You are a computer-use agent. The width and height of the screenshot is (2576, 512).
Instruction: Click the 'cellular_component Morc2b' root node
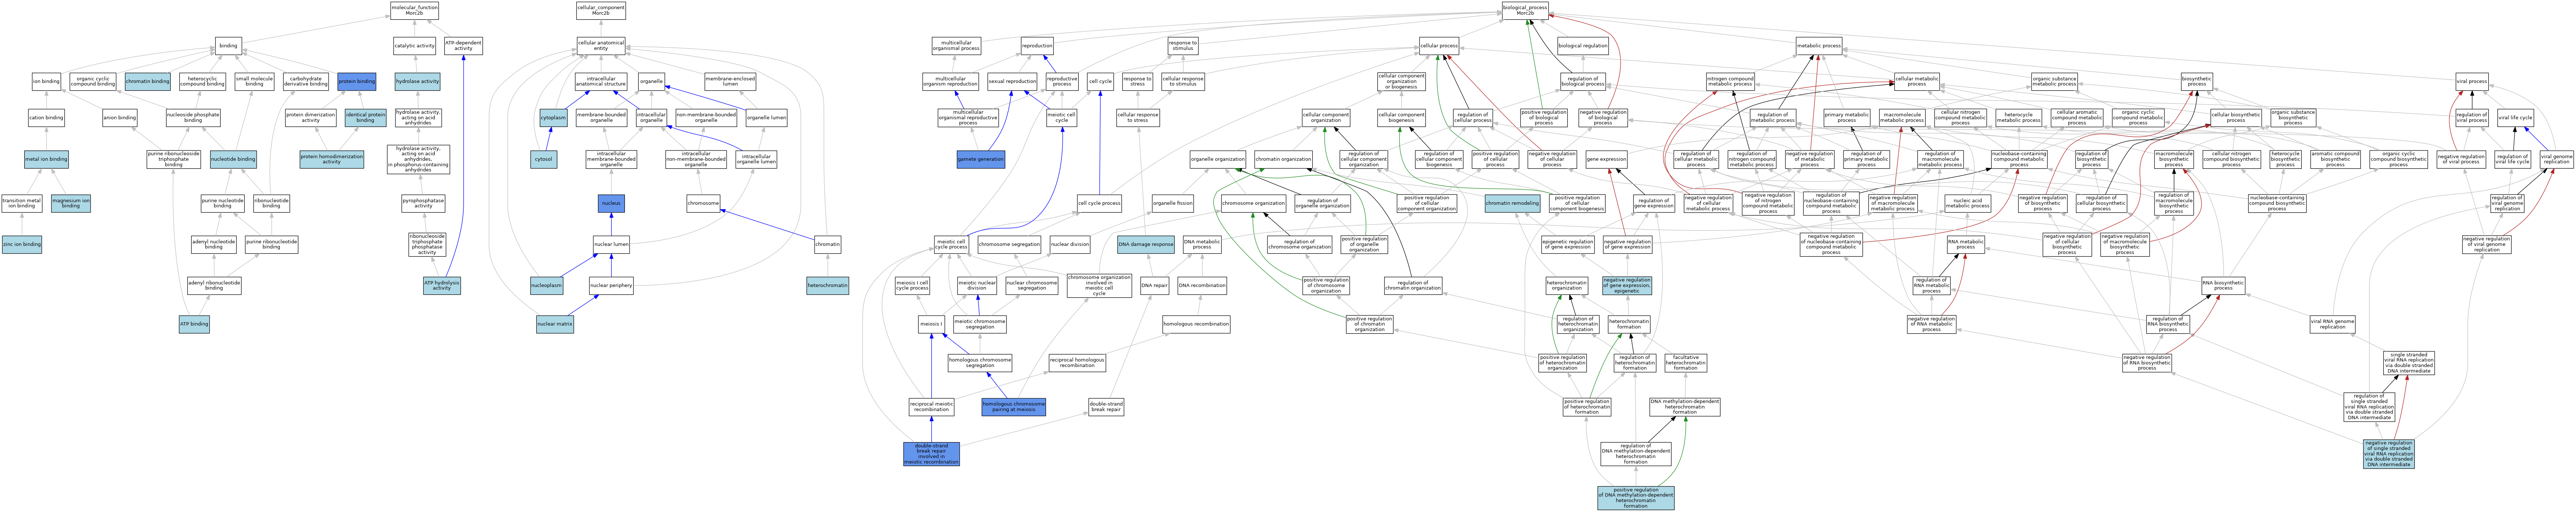tap(601, 11)
